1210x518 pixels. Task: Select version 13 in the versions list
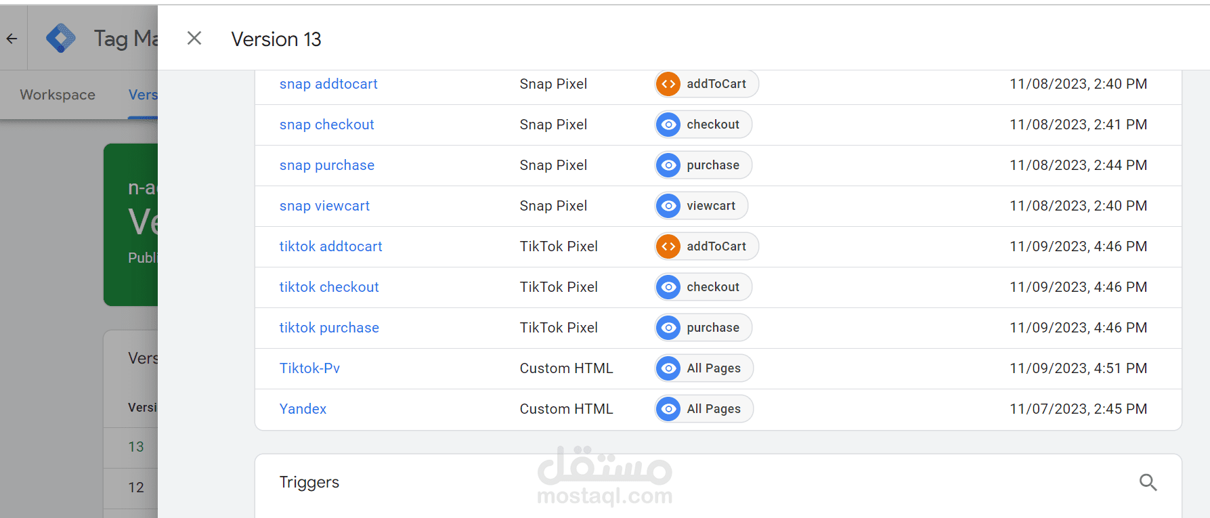coord(136,447)
